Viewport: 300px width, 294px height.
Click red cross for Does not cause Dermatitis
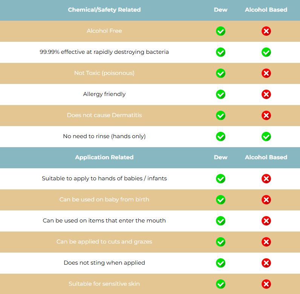[x=266, y=115]
